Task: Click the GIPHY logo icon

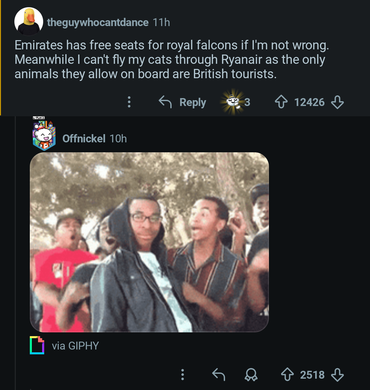Action: pos(37,345)
